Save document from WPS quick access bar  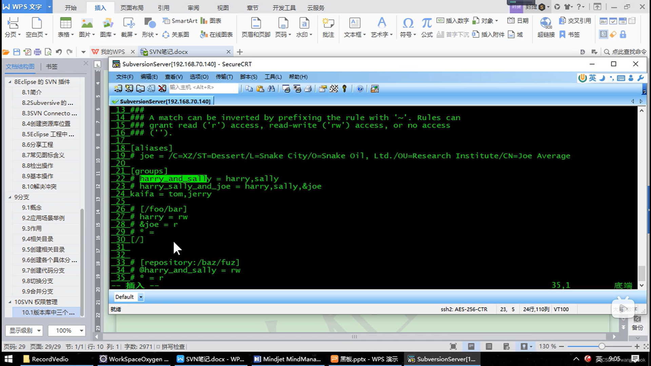coord(17,52)
